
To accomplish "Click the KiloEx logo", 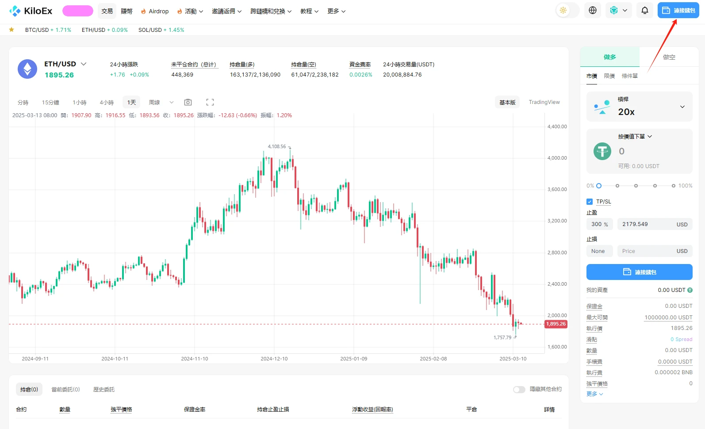I will (31, 11).
